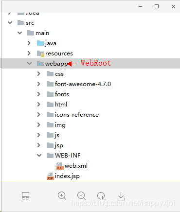This screenshot has width=180, height=212.
Task: Expand the js folder chevron
Action: 38,135
